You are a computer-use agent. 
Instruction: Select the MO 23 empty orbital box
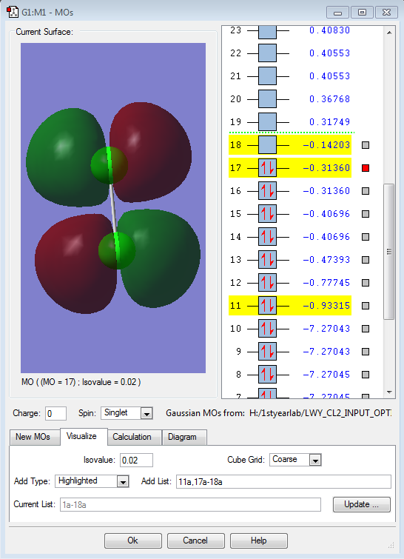pos(267,31)
